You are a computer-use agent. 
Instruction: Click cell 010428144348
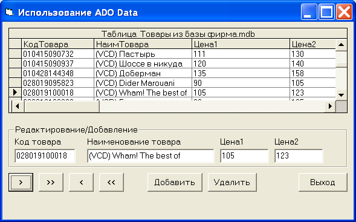click(x=57, y=73)
